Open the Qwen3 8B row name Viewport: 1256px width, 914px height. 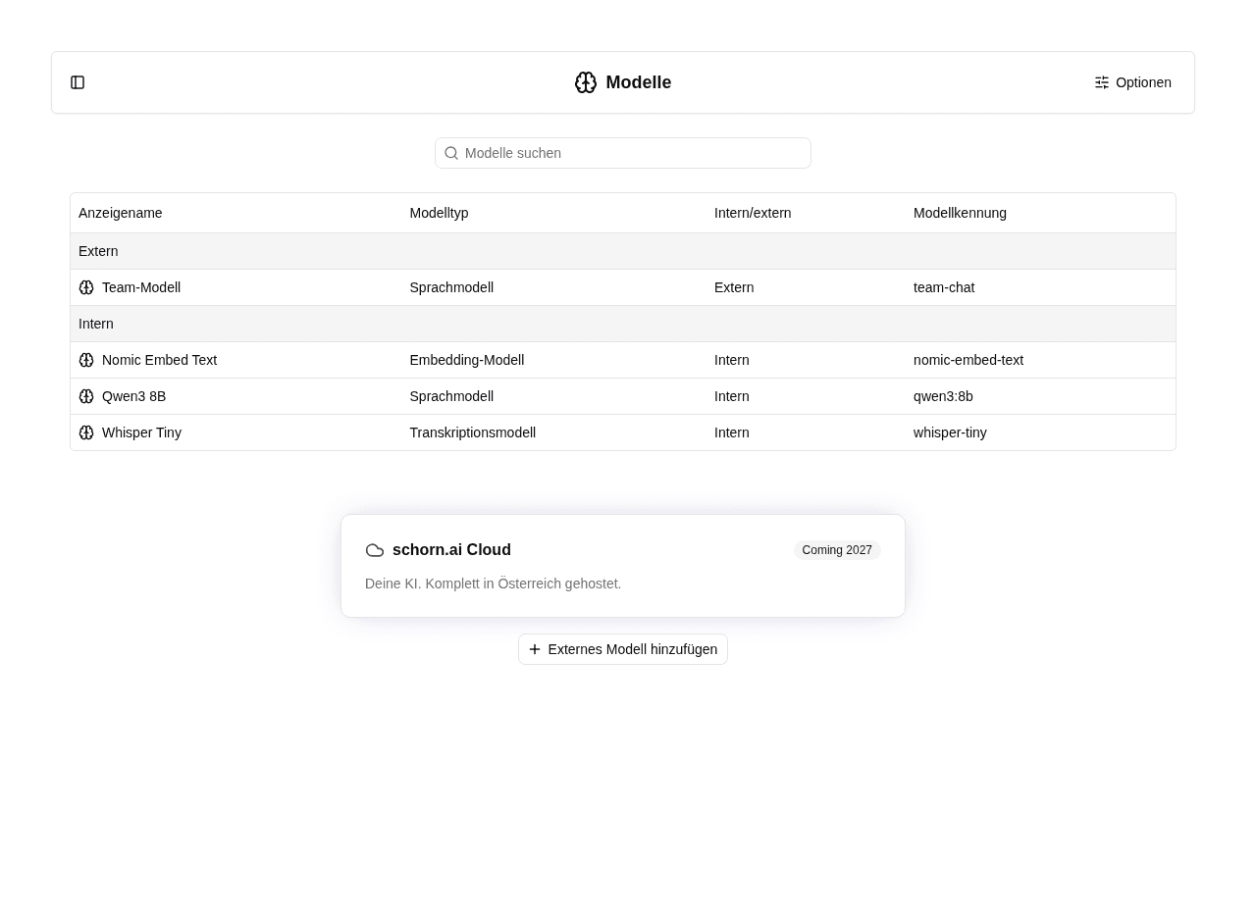tap(133, 396)
